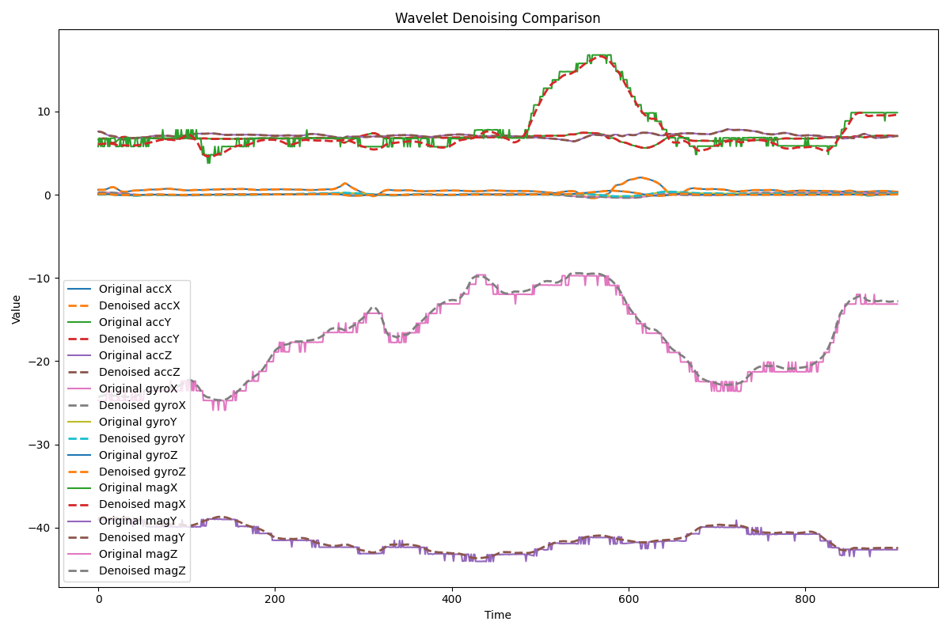Image resolution: width=950 pixels, height=633 pixels.
Task: Click the 'Denoised accZ' legend entry
Action: pyautogui.click(x=139, y=372)
